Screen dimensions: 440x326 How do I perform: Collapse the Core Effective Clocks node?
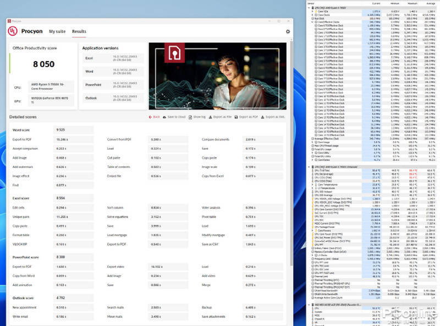pyautogui.click(x=312, y=22)
